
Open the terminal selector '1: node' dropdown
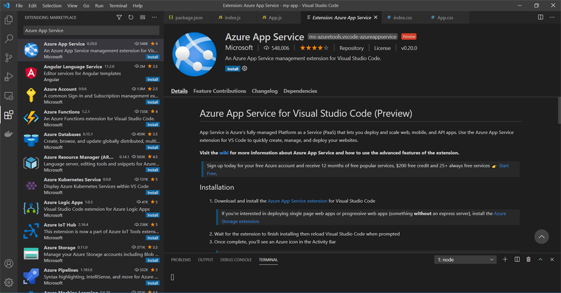point(465,260)
